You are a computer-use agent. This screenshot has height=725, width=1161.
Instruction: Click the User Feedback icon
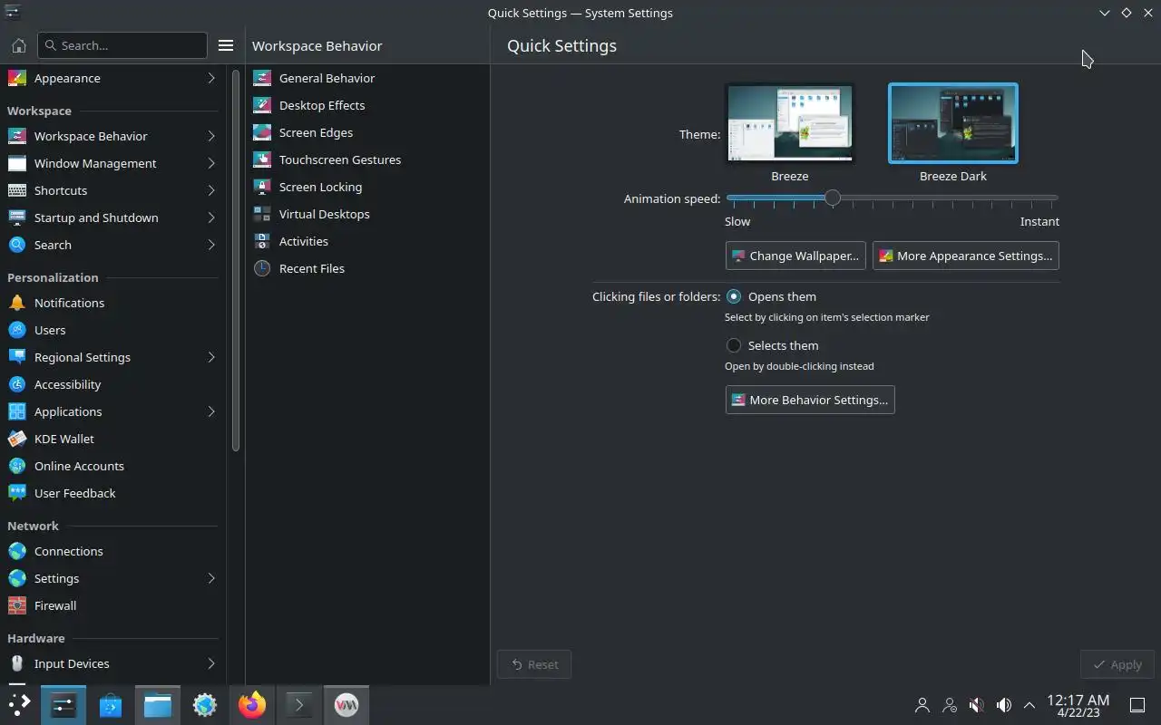(x=16, y=493)
